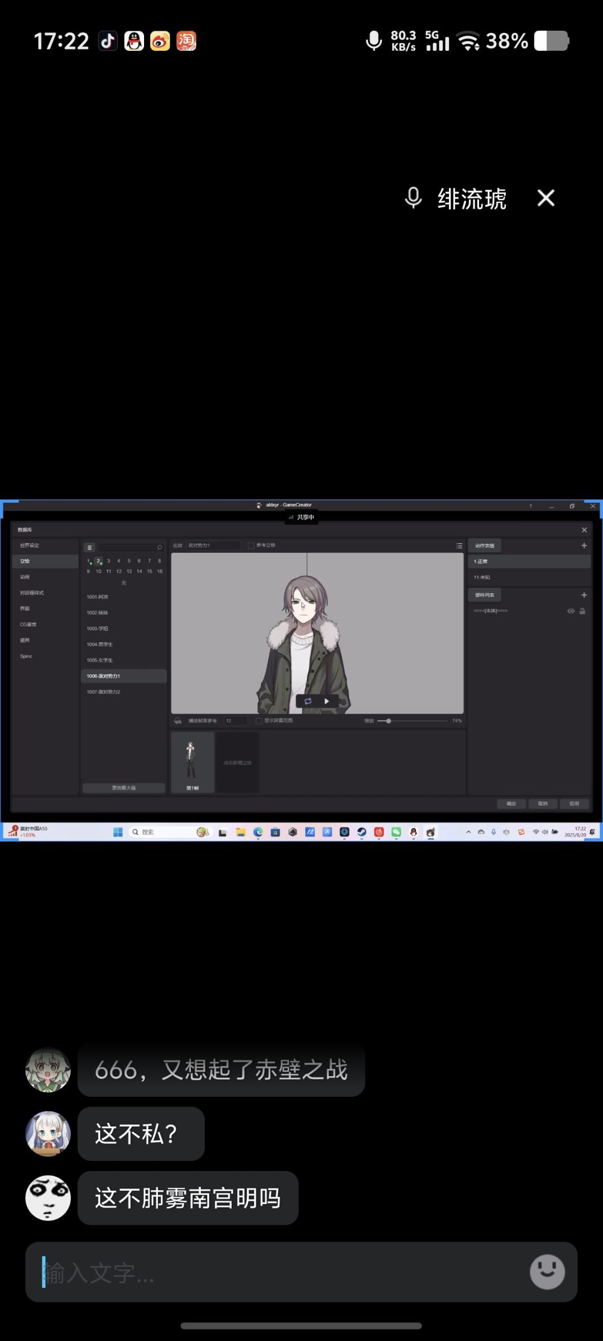Select the 1-正常 expression
The height and width of the screenshot is (1341, 603).
coord(529,562)
